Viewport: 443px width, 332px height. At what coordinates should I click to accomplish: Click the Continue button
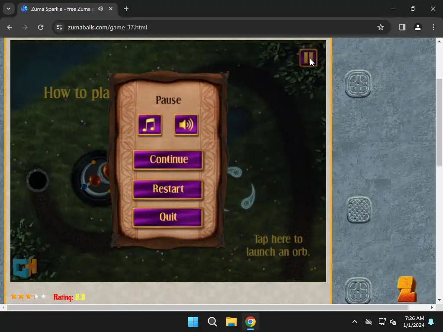(x=168, y=160)
